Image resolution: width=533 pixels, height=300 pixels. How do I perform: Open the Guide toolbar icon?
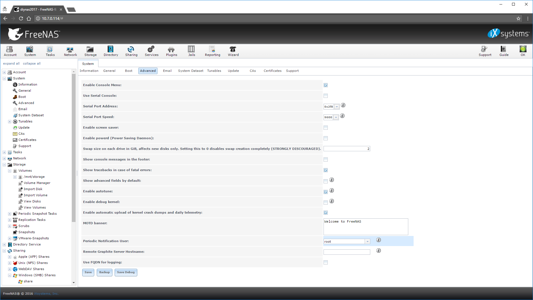tap(504, 51)
